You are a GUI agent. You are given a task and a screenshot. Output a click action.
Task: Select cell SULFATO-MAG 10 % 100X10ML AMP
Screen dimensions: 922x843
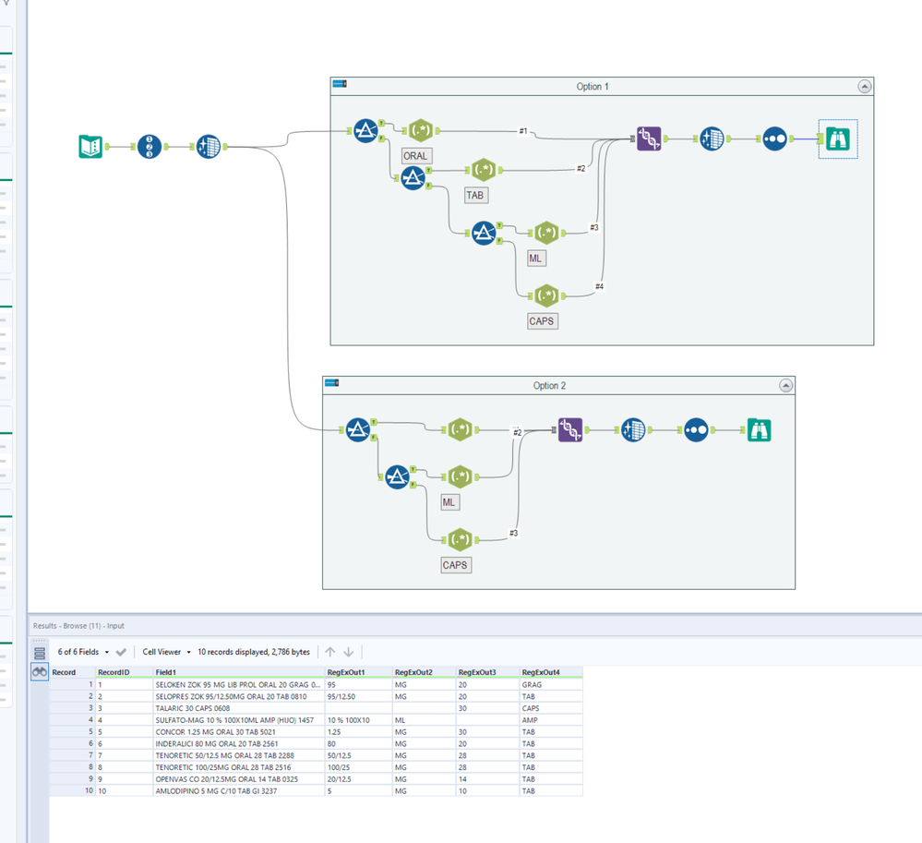(x=239, y=720)
